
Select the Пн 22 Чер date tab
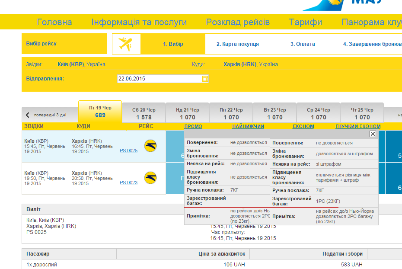coord(231,113)
